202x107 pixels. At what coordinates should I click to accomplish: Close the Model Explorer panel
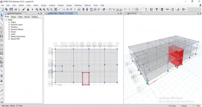[41, 13]
